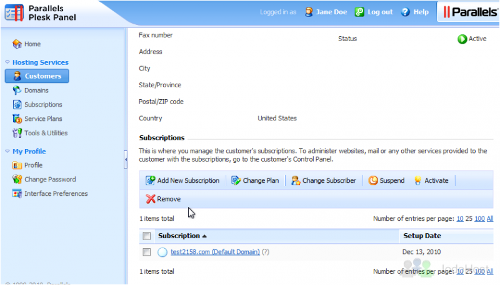This screenshot has height=285, width=500.
Task: Click the Change Subscriber icon
Action: (296, 180)
